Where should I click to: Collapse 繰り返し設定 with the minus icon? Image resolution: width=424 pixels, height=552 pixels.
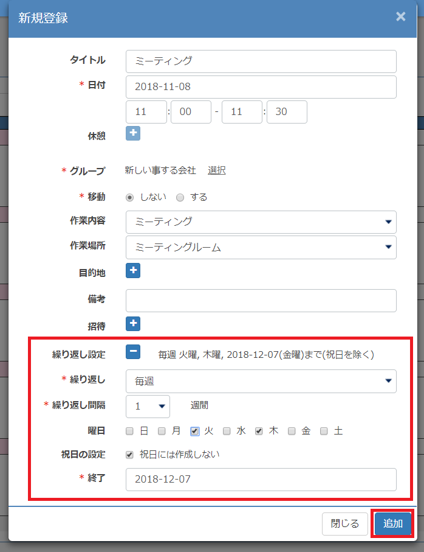133,352
